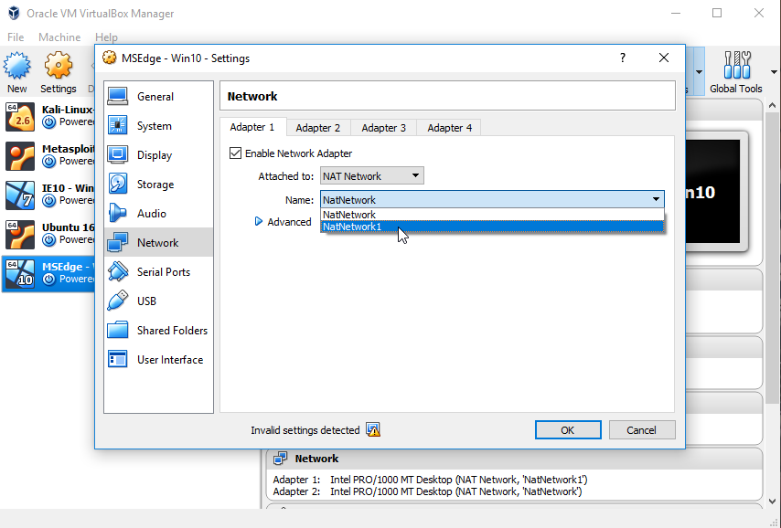Uncheck Enable Network Adapter

(x=236, y=153)
